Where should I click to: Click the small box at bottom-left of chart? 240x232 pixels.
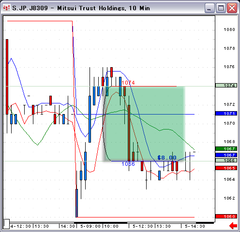pyautogui.click(x=6, y=224)
